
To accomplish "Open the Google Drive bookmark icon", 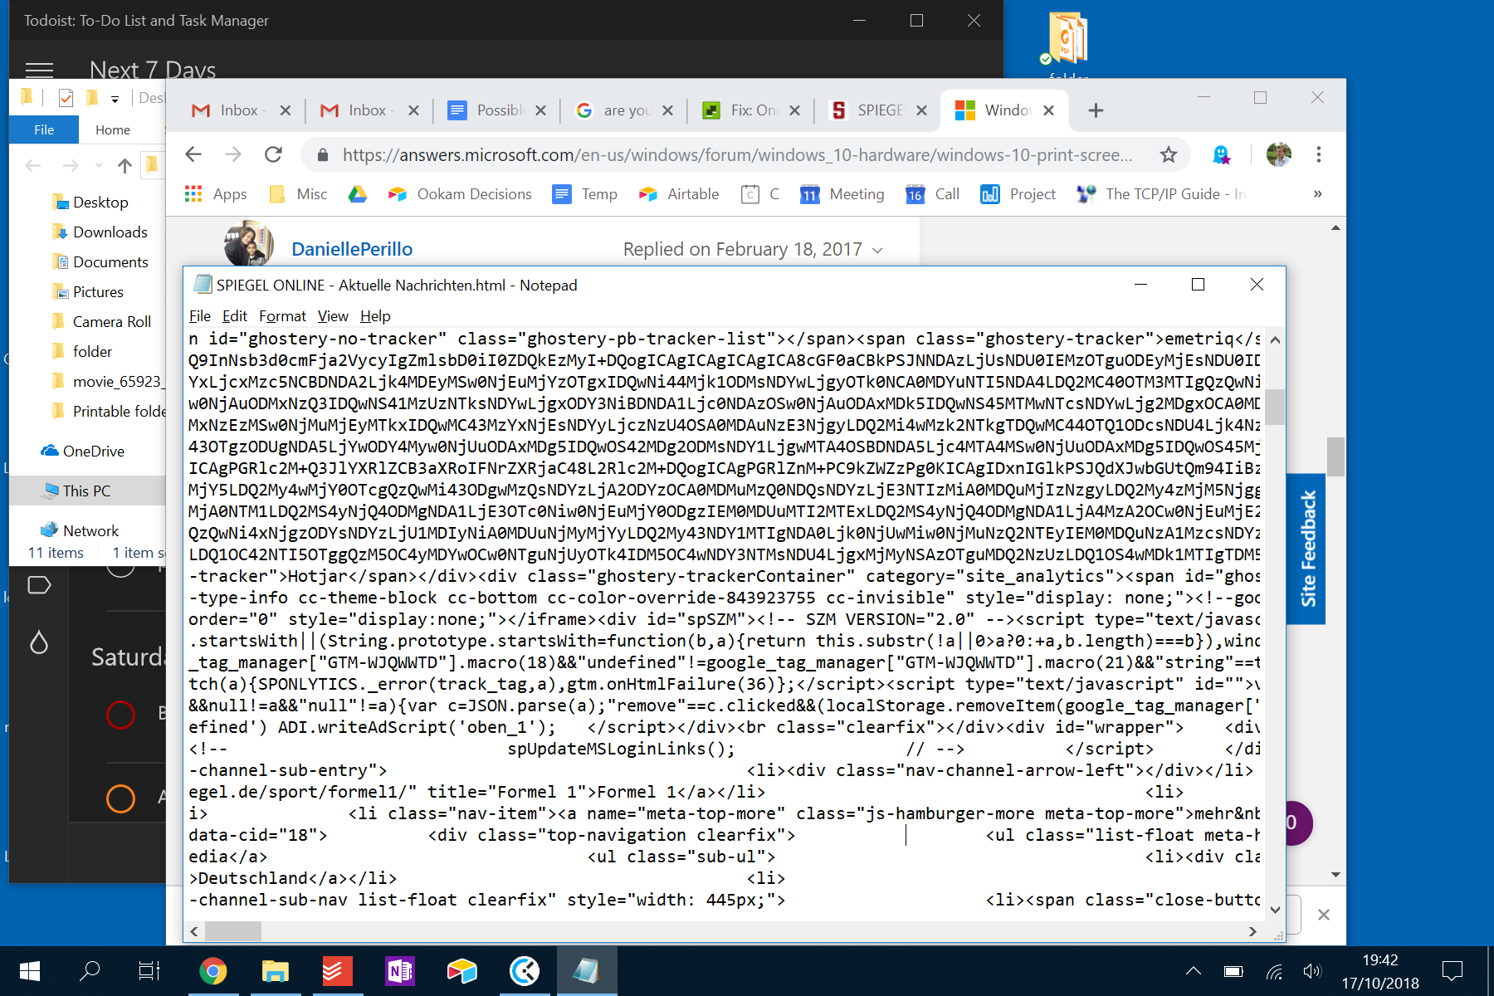I will [x=358, y=194].
